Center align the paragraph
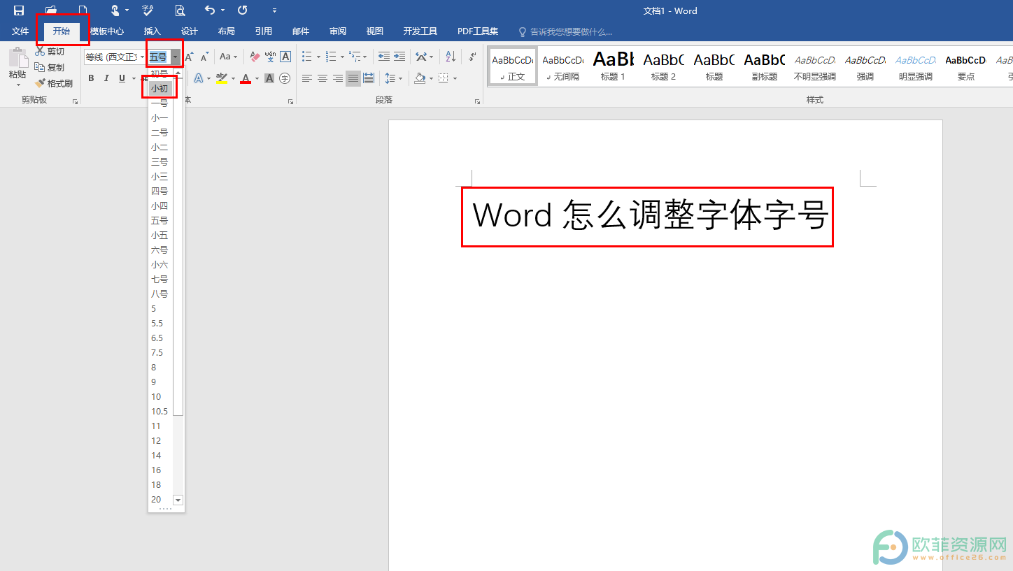Image resolution: width=1013 pixels, height=571 pixels. tap(322, 78)
